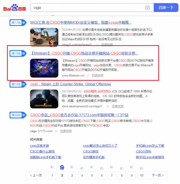Image resolution: width=180 pixels, height=184 pixels.
Task: Open the 88steam CSGO开箱 result title
Action: coord(84,53)
